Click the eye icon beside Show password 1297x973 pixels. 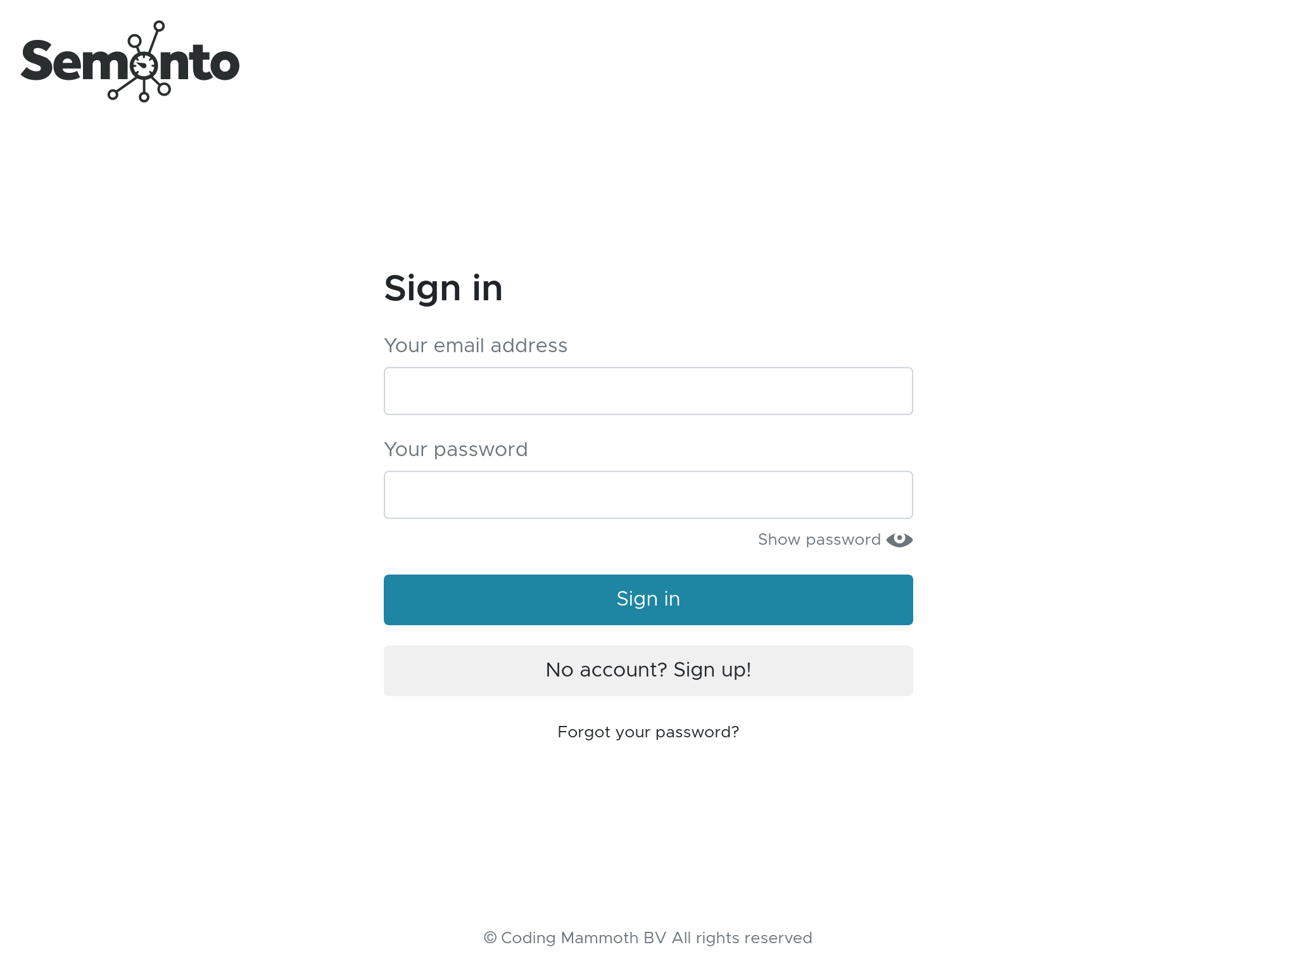pyautogui.click(x=899, y=540)
